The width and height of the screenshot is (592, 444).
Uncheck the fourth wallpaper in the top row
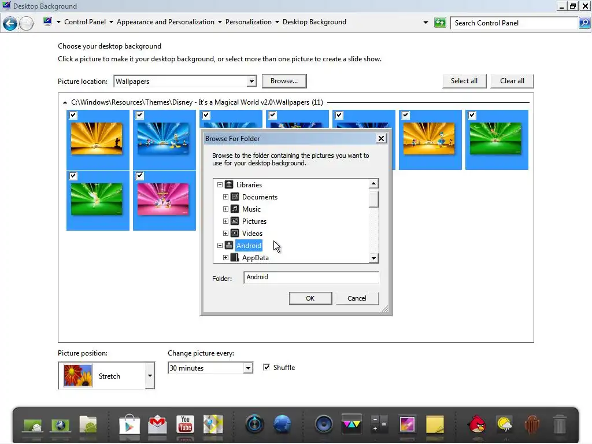273,115
